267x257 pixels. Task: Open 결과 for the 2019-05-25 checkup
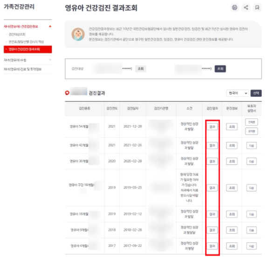click(x=212, y=188)
